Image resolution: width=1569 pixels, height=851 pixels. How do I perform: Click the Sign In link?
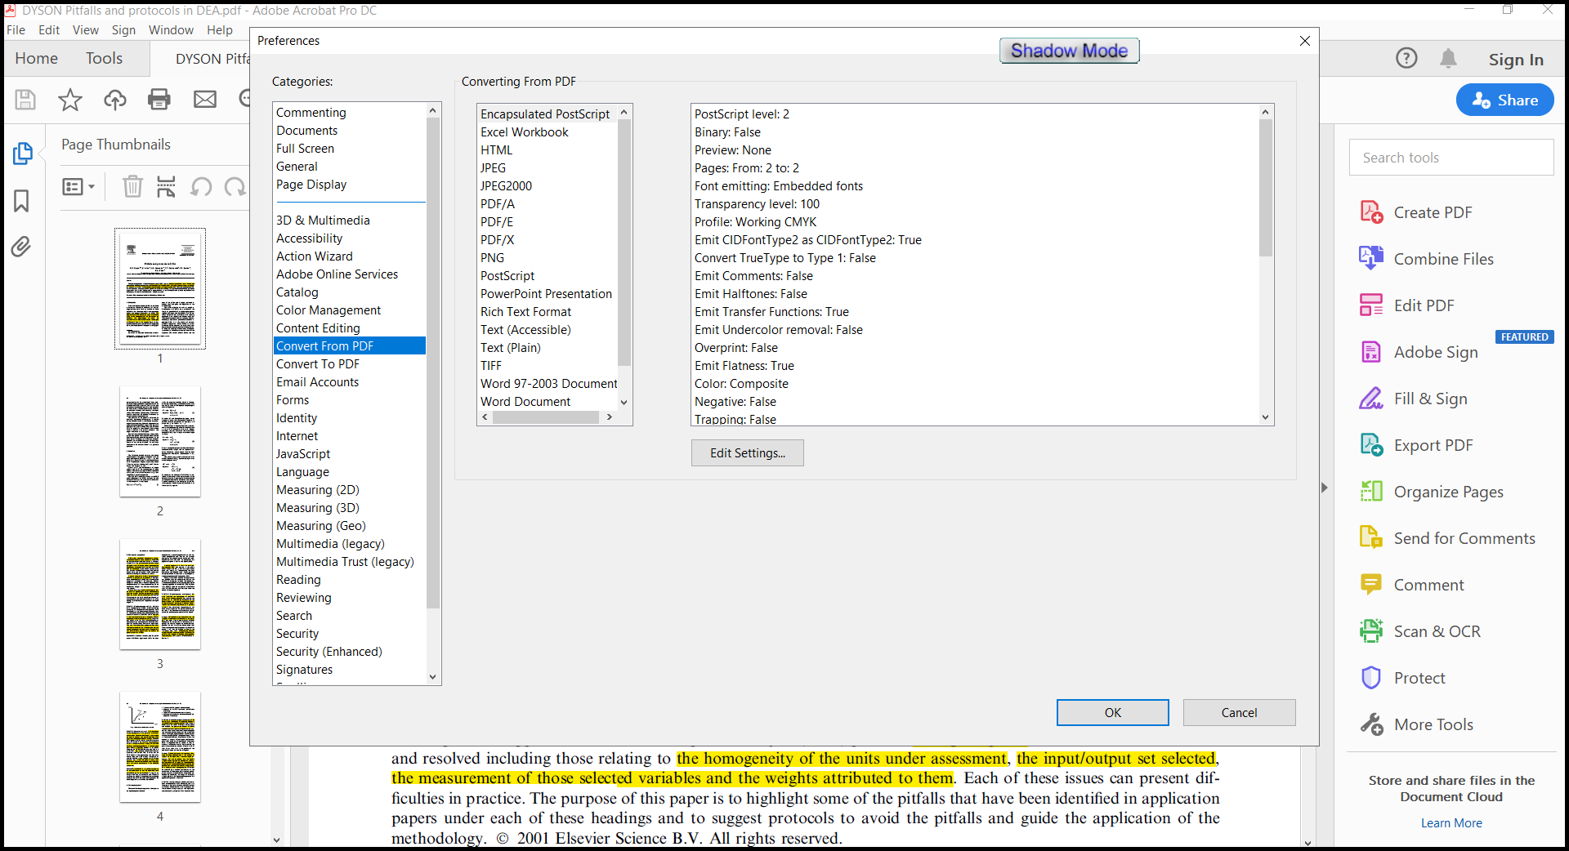(1516, 59)
